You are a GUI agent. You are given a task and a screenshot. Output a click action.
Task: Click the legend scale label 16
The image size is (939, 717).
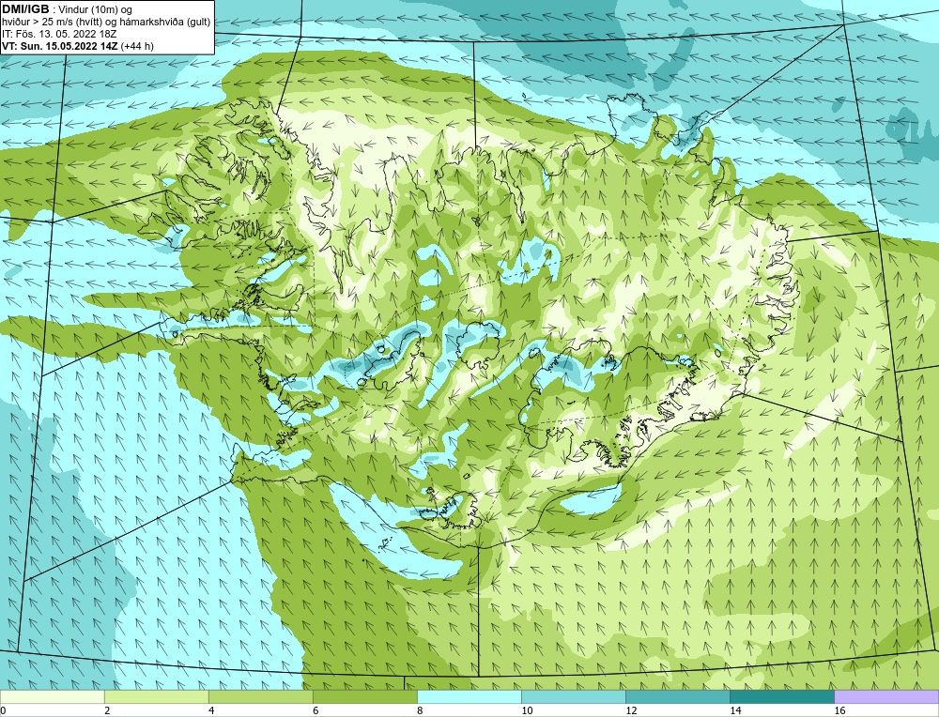coord(839,710)
